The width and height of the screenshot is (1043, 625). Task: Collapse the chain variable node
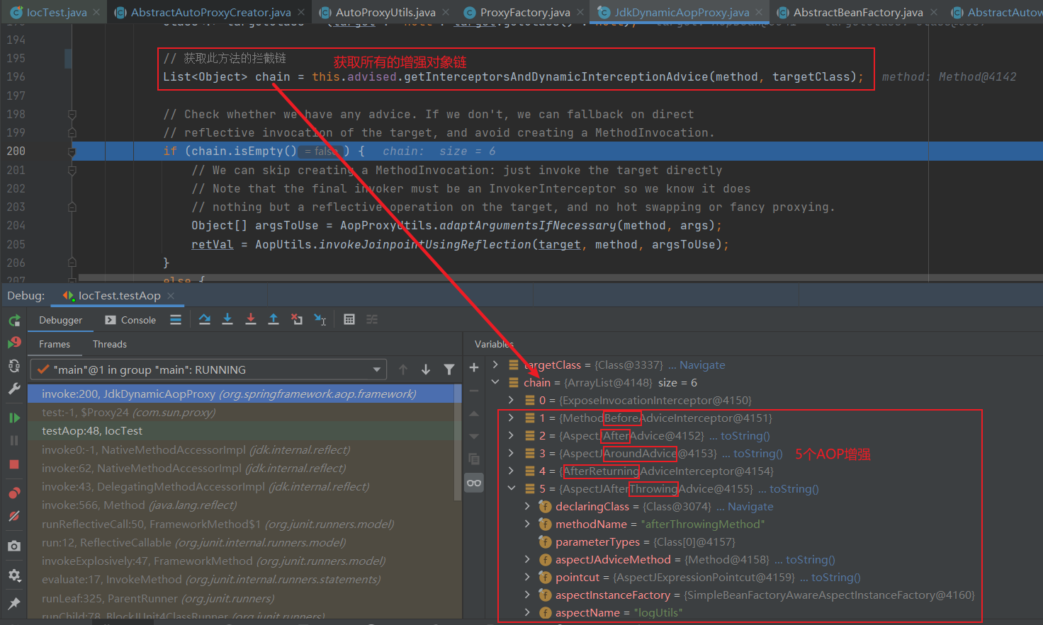pyautogui.click(x=495, y=382)
